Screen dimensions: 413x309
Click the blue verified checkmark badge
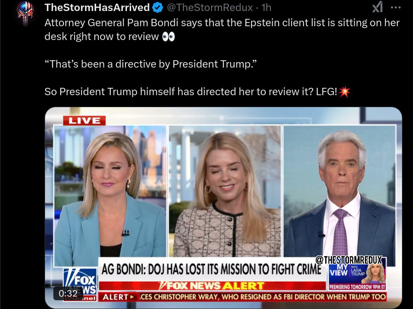(157, 8)
